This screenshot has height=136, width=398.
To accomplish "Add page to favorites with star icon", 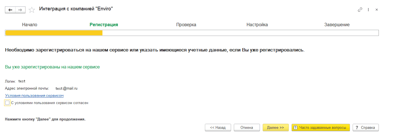I will pos(32,10).
